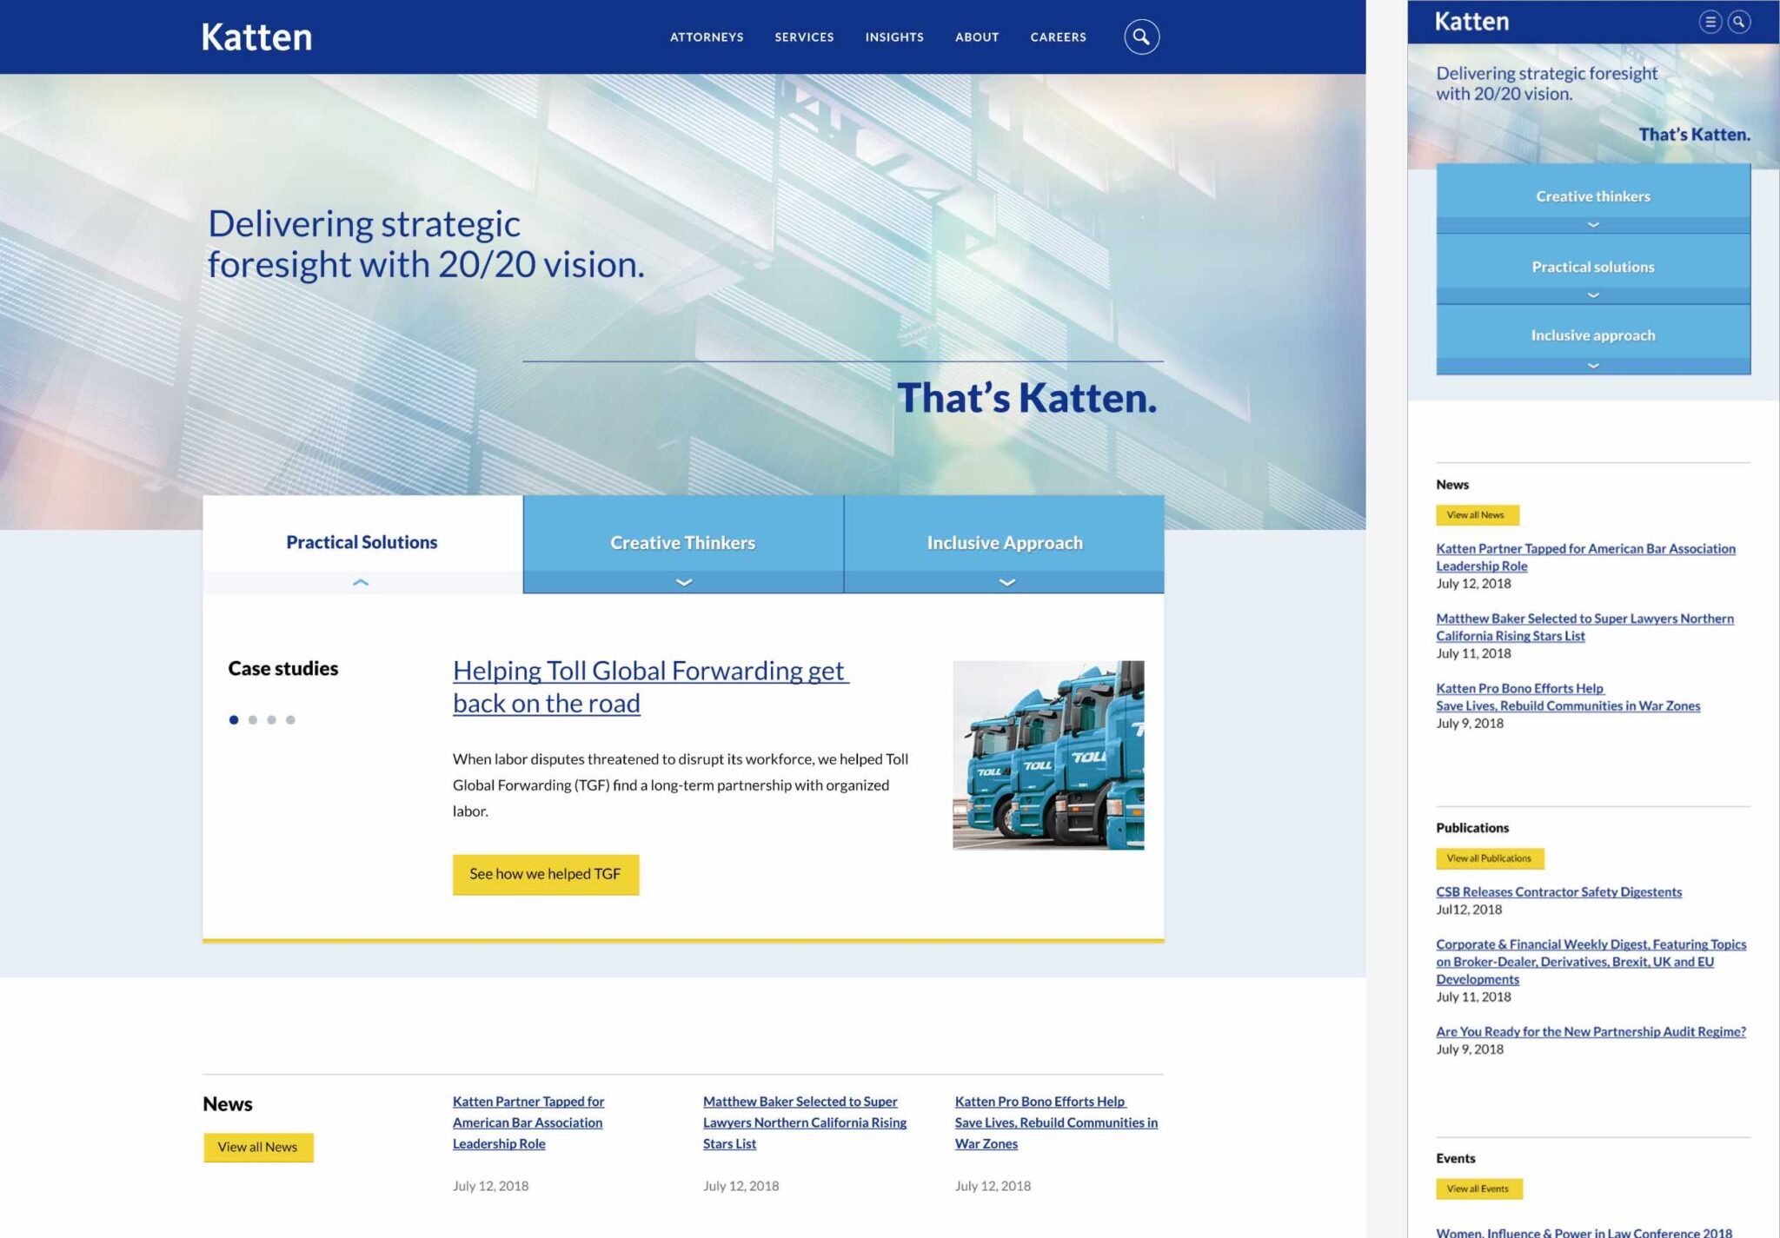Image resolution: width=1780 pixels, height=1238 pixels.
Task: Select the second case study dot
Action: (252, 719)
